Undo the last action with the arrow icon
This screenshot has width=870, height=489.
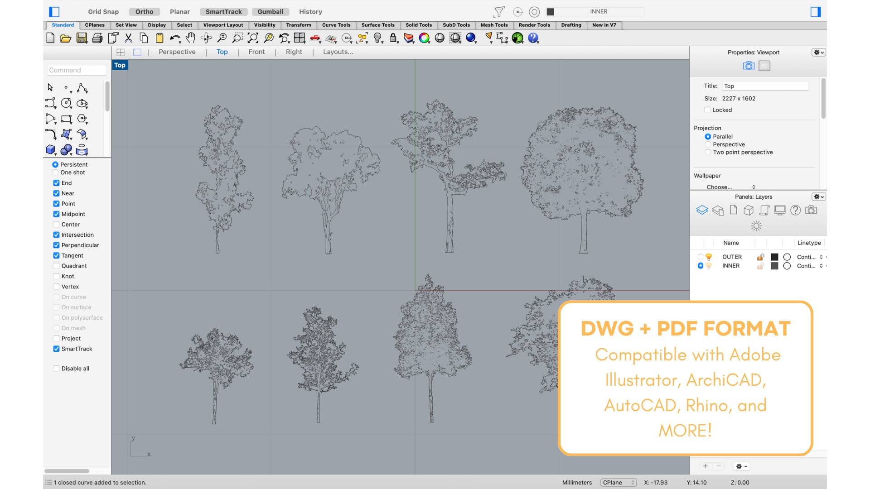click(175, 38)
